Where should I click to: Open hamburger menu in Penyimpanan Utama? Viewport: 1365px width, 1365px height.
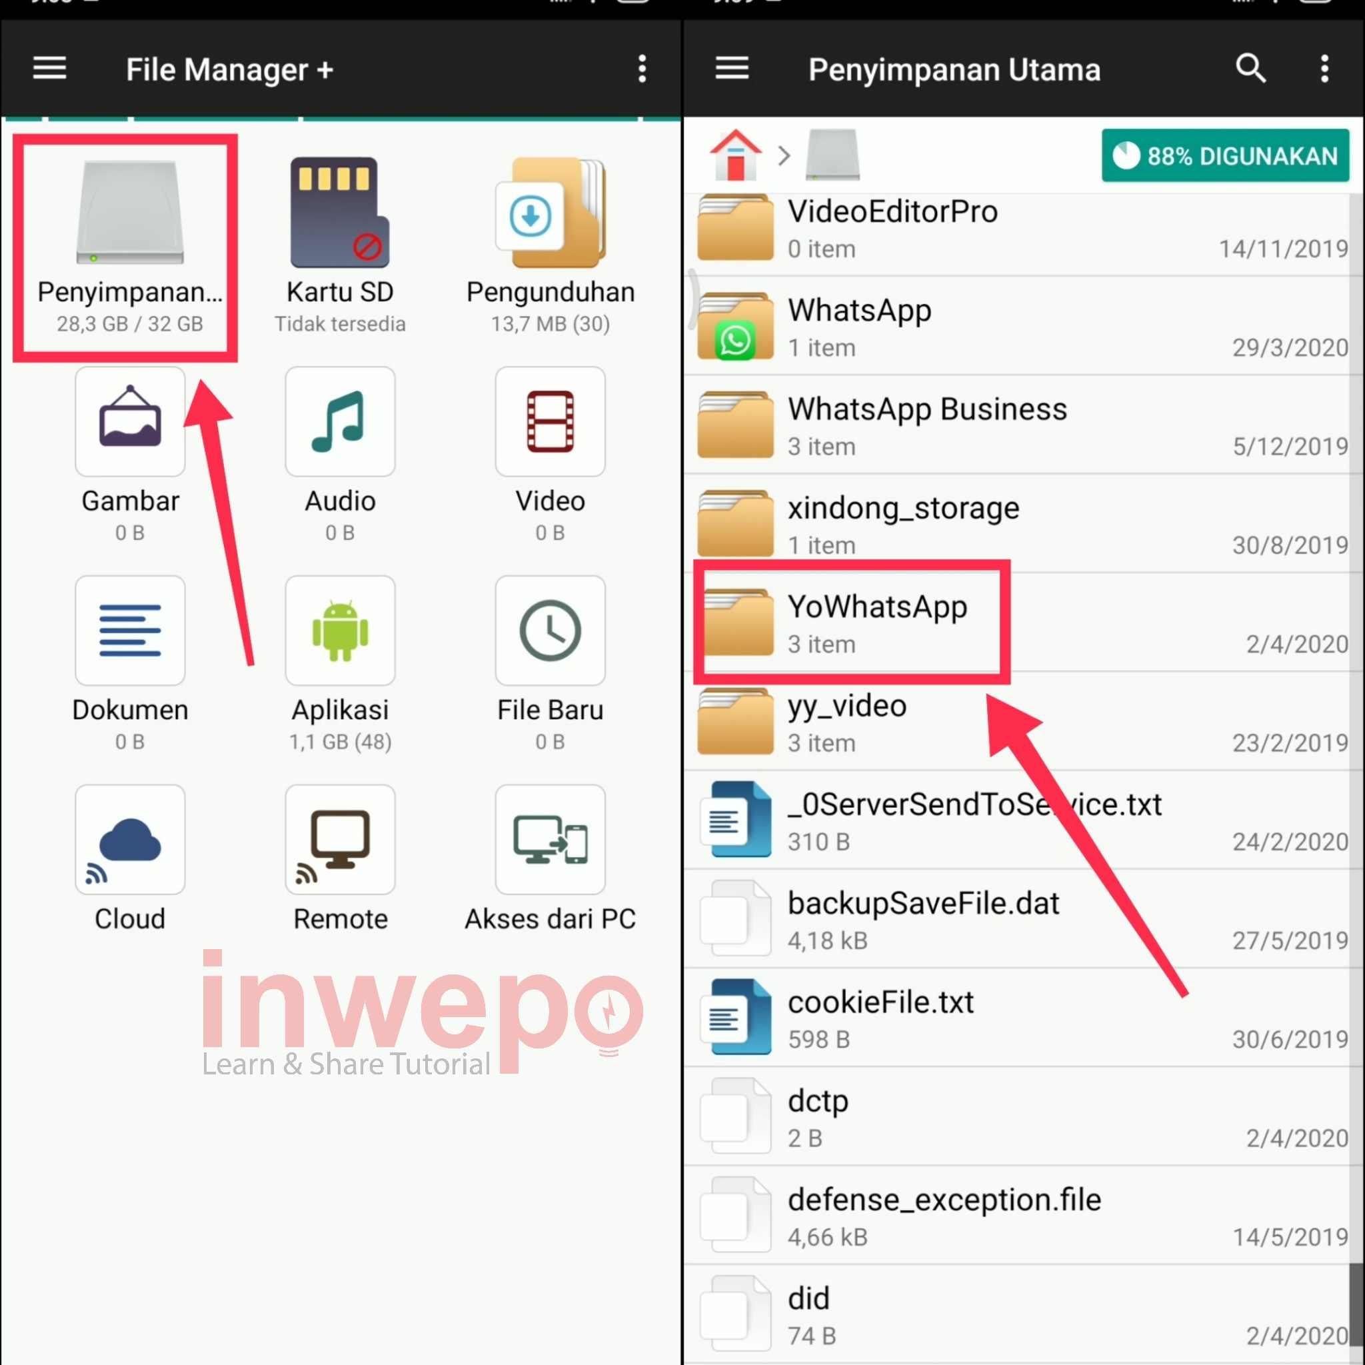pyautogui.click(x=732, y=69)
